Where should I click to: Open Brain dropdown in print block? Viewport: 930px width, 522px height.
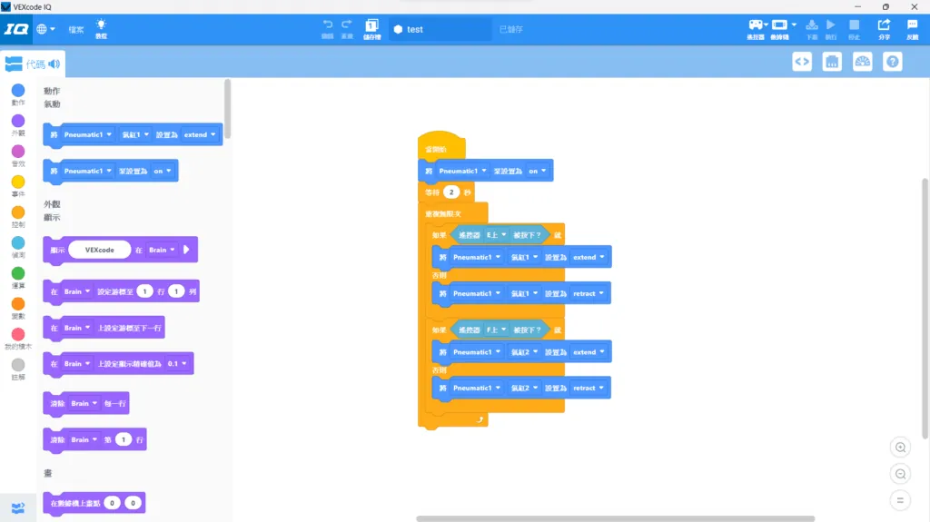(162, 250)
